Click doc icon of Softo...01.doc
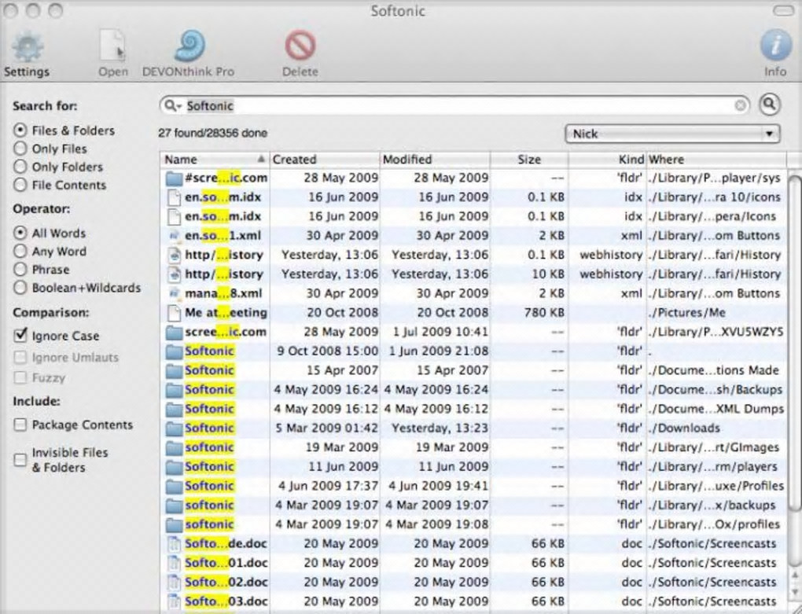This screenshot has width=802, height=614. coord(175,563)
